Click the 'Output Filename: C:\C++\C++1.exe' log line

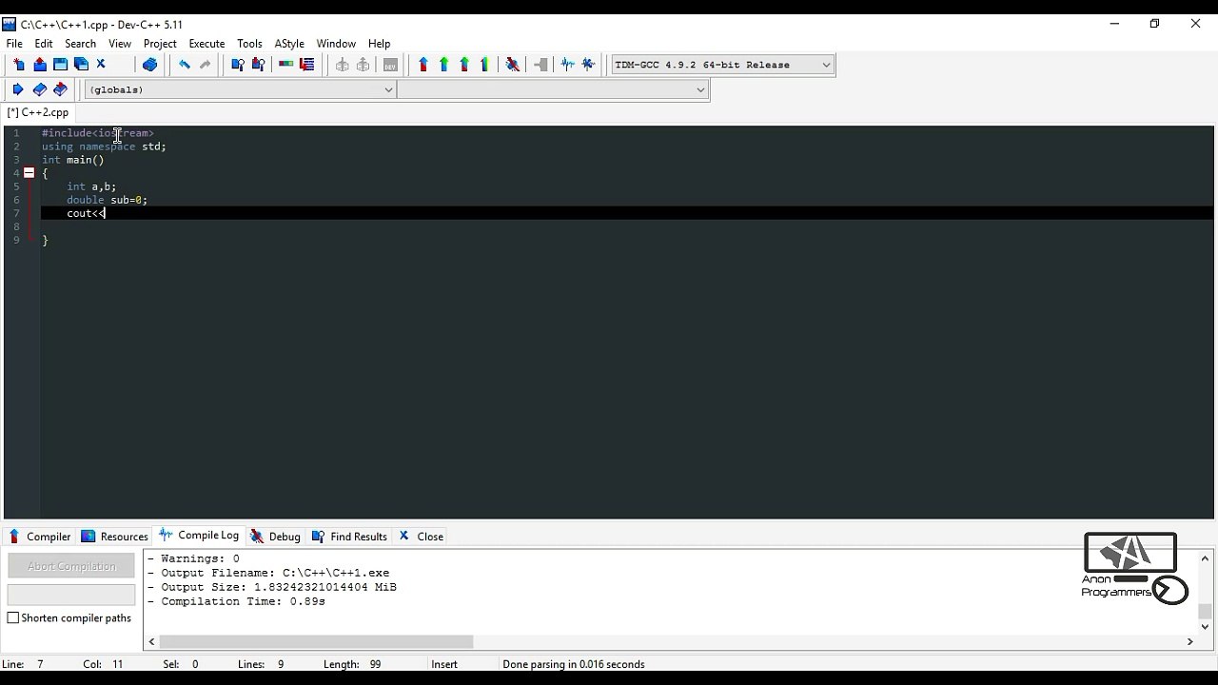click(268, 573)
